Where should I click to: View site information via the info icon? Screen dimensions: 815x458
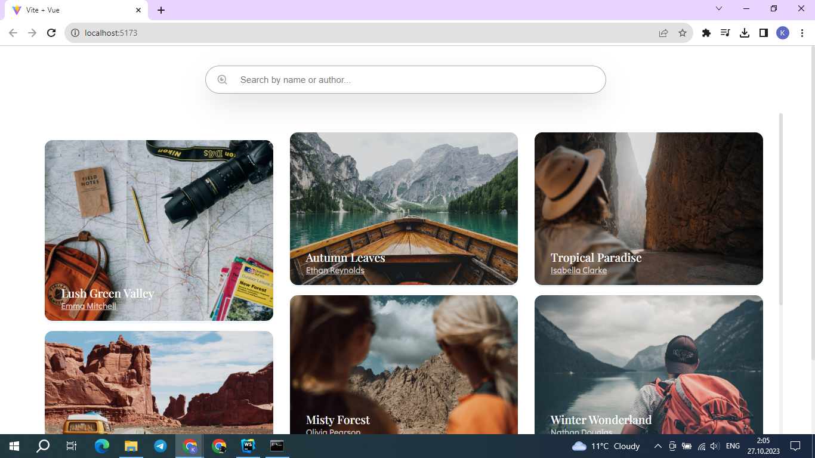pyautogui.click(x=75, y=33)
